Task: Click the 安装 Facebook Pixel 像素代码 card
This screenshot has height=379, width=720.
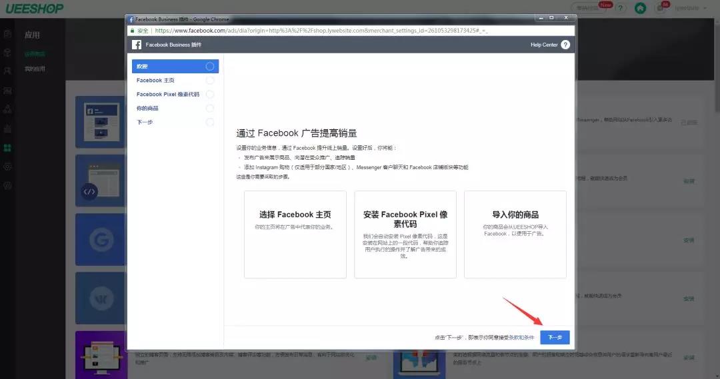Action: (405, 234)
